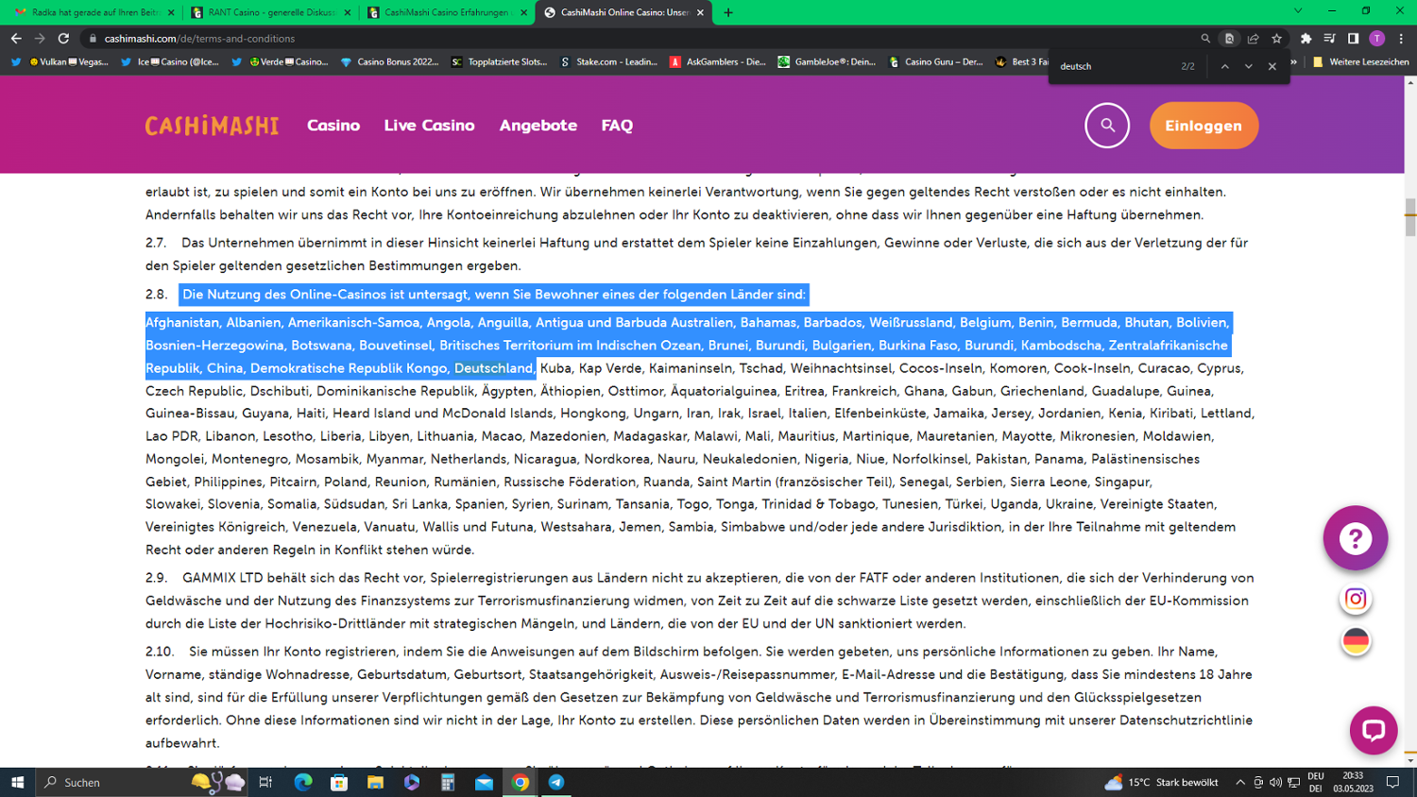Click the site search magnifier icon
The width and height of the screenshot is (1417, 797).
[1107, 126]
